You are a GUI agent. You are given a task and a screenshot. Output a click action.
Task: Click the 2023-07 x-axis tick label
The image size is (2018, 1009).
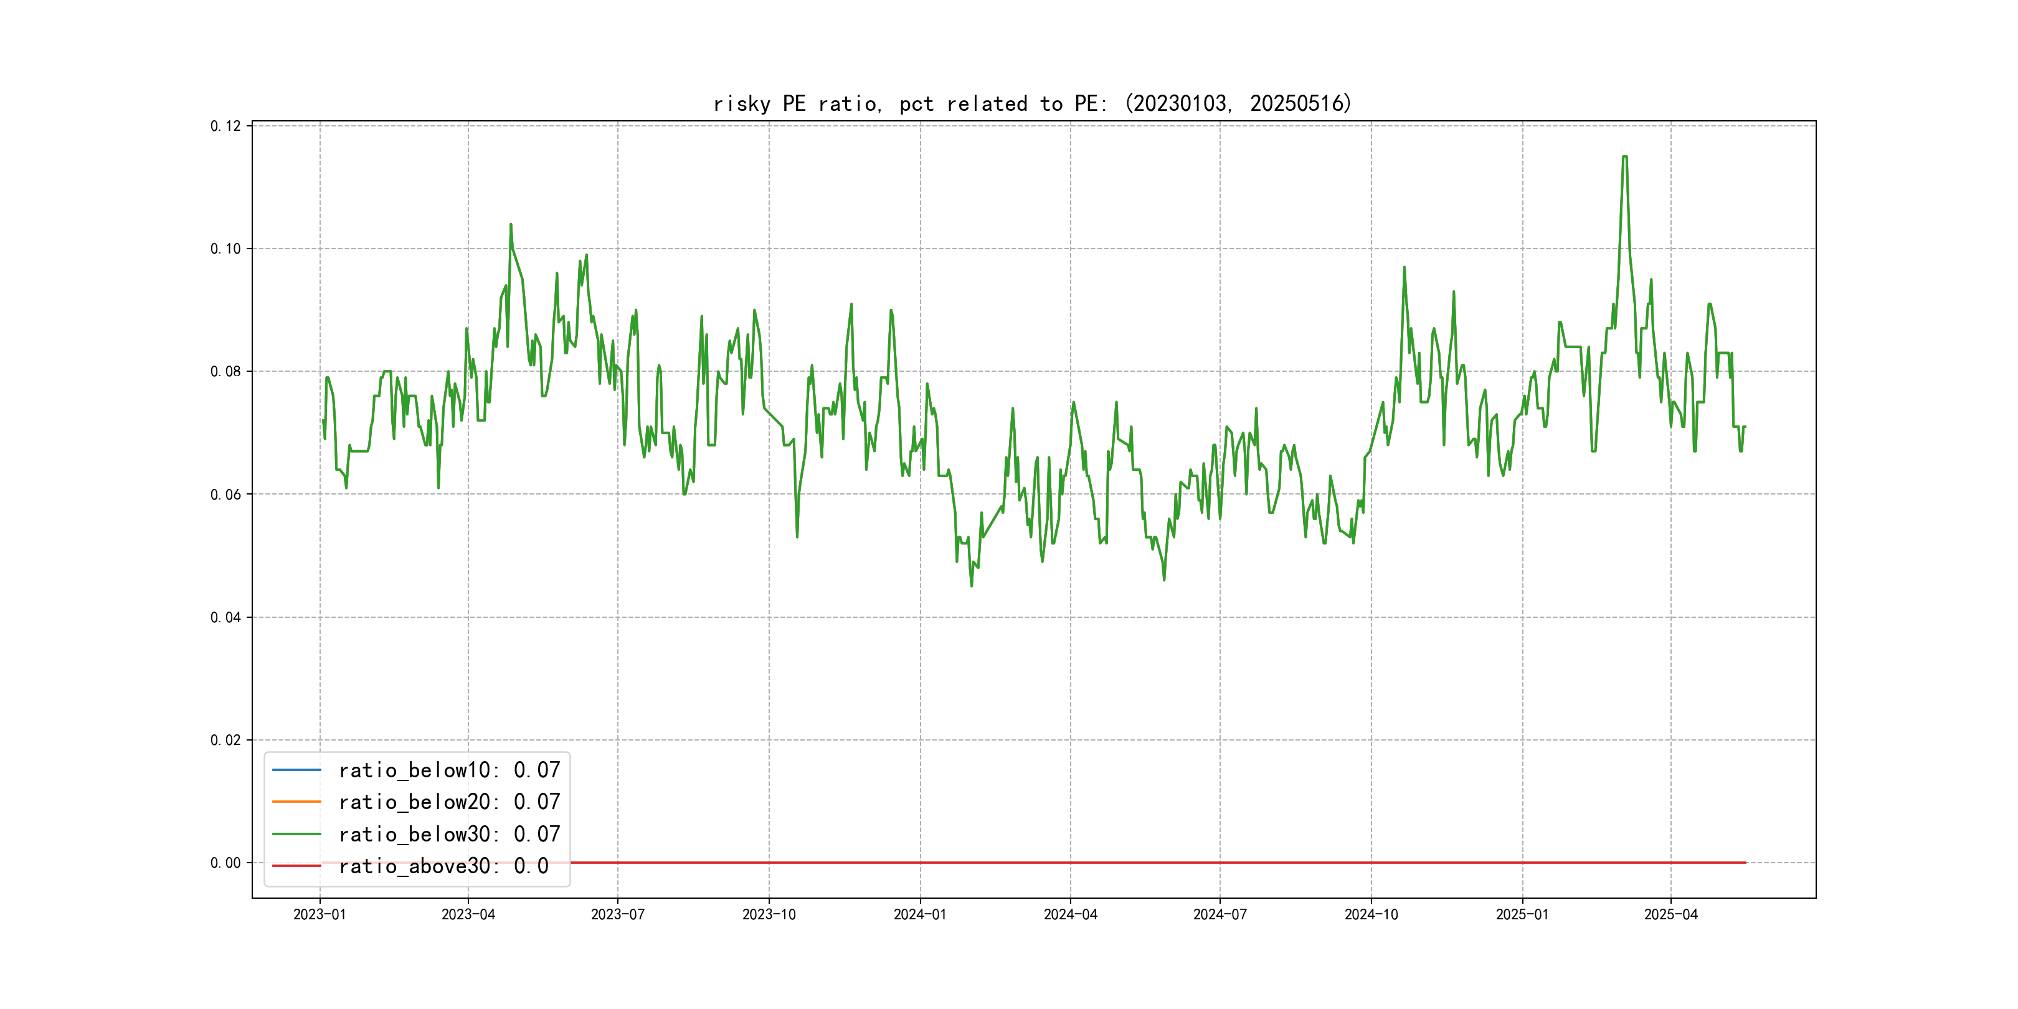617,915
